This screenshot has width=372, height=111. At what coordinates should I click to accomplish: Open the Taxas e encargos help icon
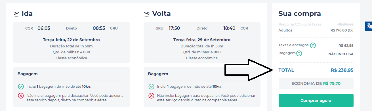(313, 45)
